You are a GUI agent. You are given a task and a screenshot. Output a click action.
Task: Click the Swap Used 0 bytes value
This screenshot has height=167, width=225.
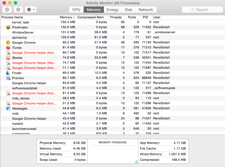click(x=80, y=160)
